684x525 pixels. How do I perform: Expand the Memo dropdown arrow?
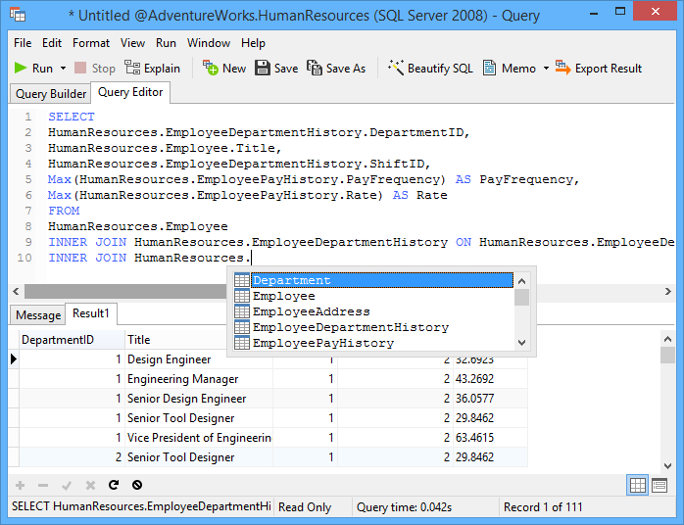coord(546,69)
